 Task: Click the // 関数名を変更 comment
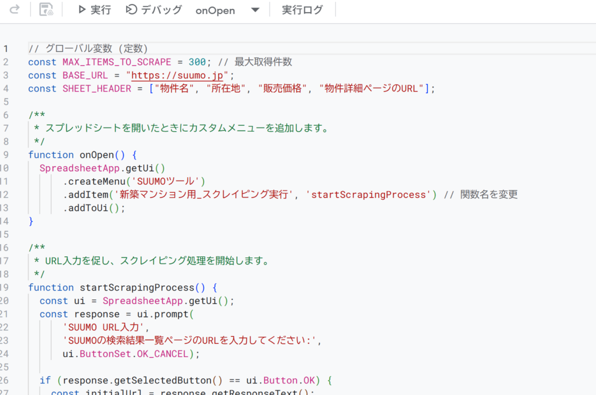point(480,195)
